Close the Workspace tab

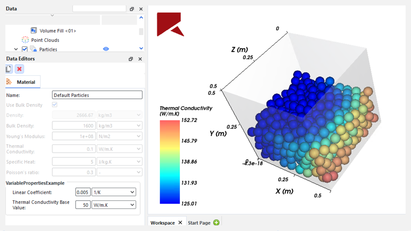click(180, 222)
